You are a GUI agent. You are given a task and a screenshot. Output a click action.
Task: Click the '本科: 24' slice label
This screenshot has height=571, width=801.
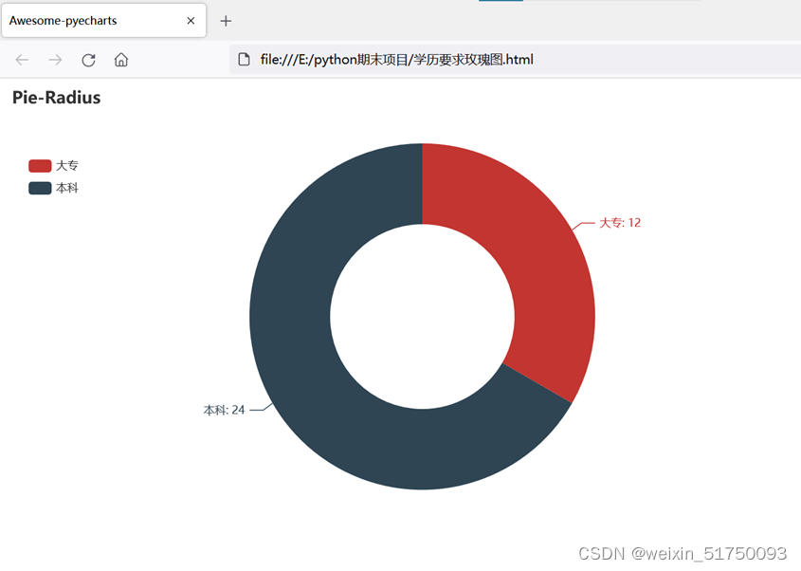coord(225,410)
